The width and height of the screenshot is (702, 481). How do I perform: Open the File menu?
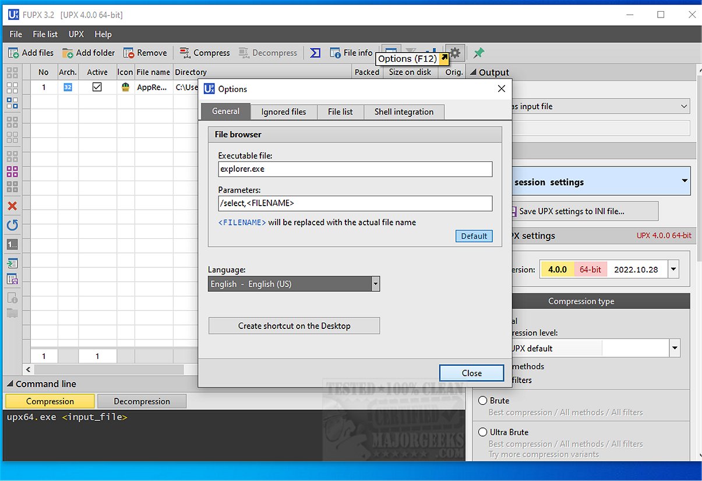coord(16,34)
